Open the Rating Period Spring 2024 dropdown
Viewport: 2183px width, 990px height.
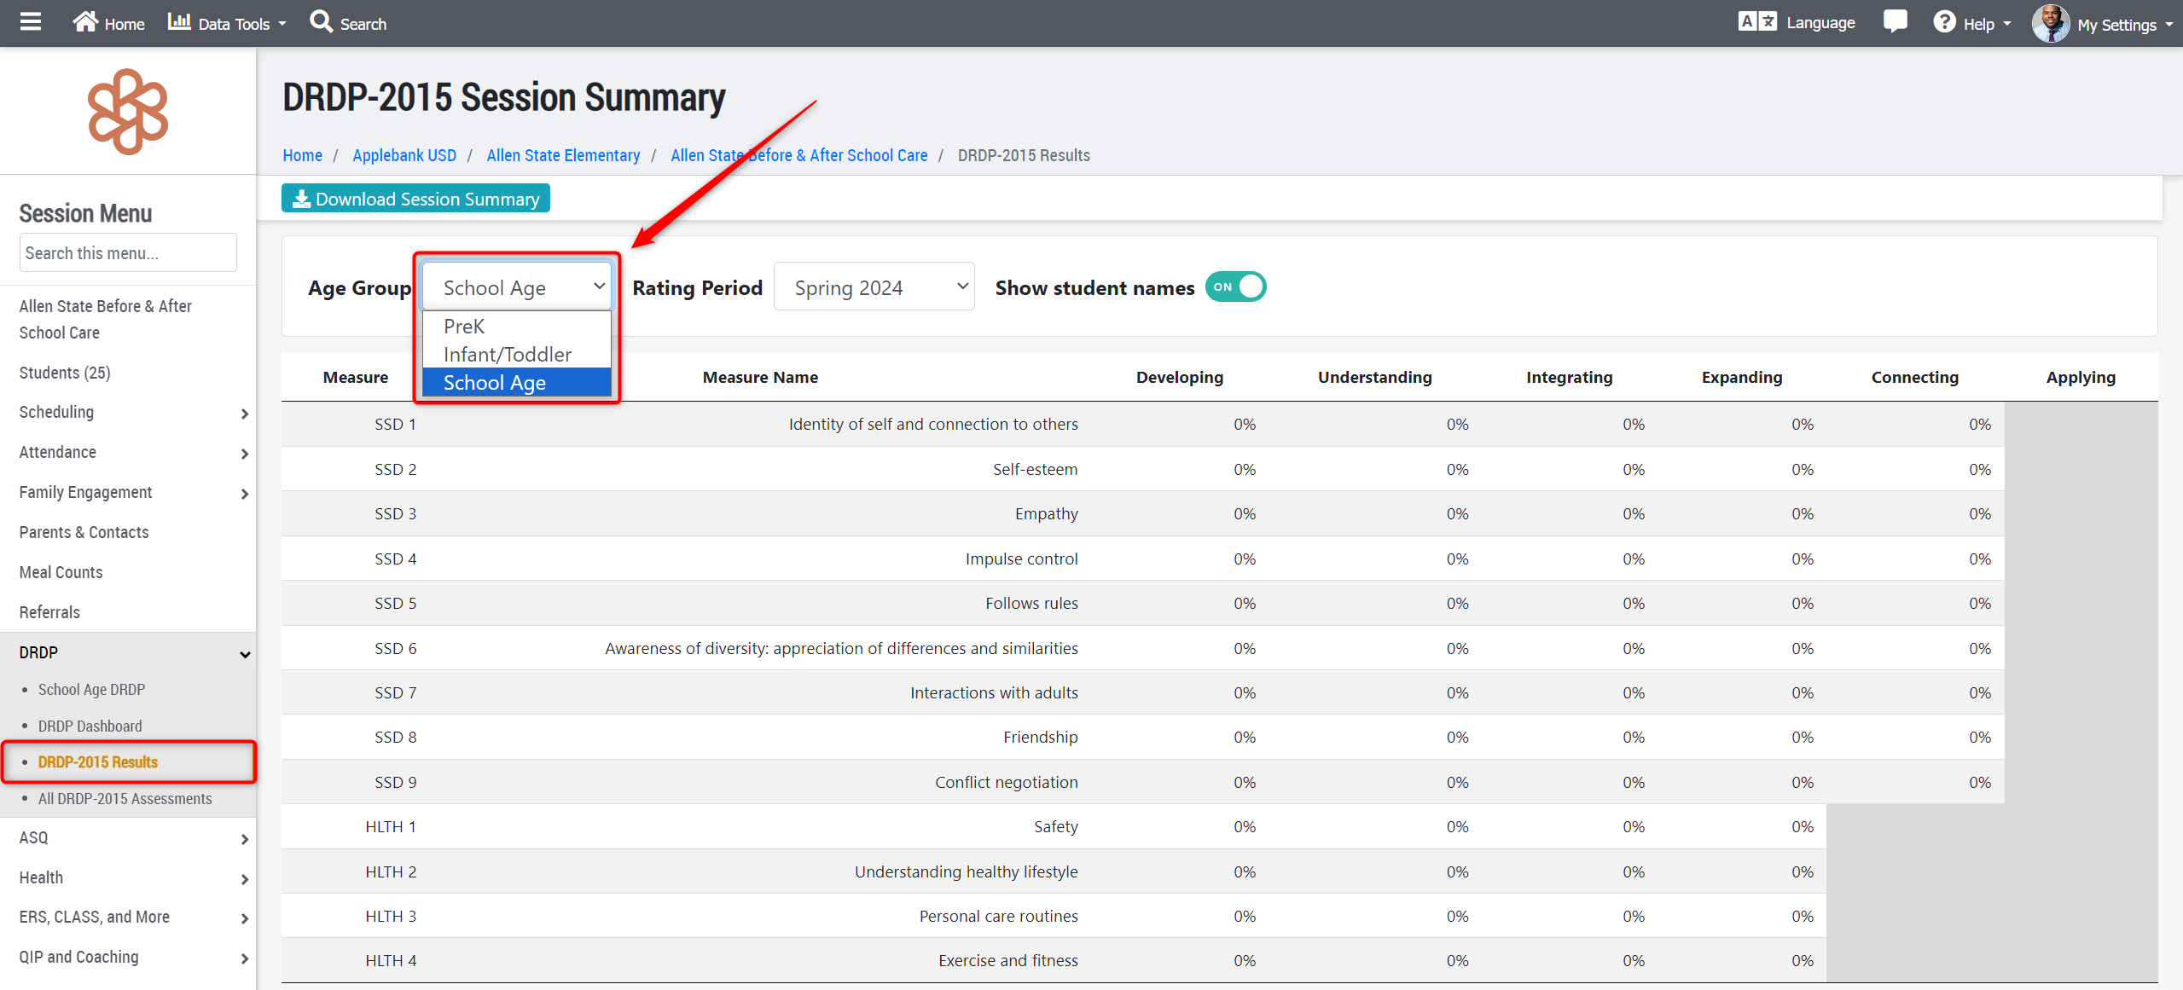click(874, 287)
